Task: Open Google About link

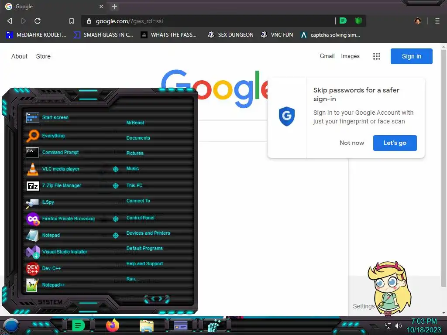Action: (19, 56)
